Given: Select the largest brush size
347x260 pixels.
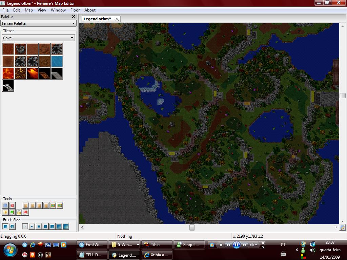Looking at the screenshot, I should 66,226.
